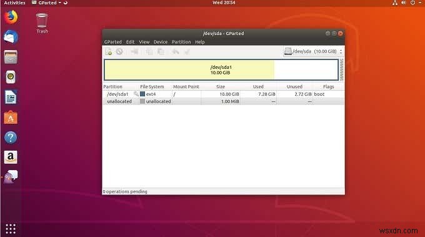Click the volume icon in system tray
This screenshot has height=237, width=425.
coord(404,3)
